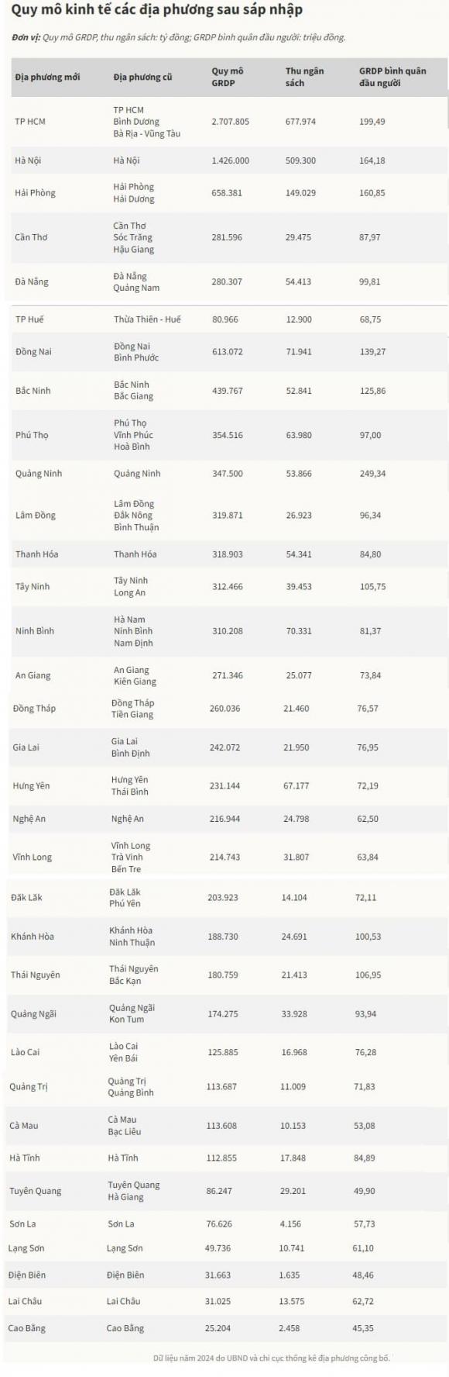
Task: Click the Nghệ An new locality cell
Action: [x=29, y=819]
